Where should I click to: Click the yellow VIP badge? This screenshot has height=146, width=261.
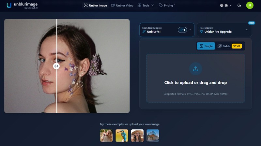tap(237, 46)
